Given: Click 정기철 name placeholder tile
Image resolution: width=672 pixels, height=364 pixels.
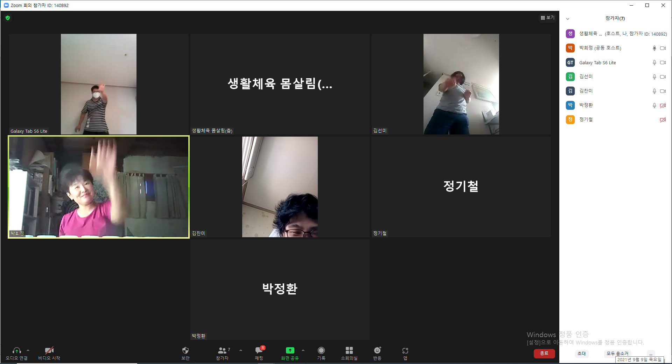Looking at the screenshot, I should coord(461,187).
